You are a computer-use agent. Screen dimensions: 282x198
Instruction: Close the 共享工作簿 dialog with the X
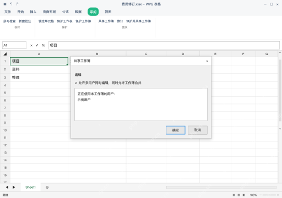(207, 61)
